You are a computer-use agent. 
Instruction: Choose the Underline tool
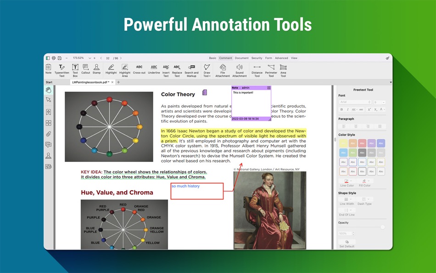pyautogui.click(x=154, y=69)
